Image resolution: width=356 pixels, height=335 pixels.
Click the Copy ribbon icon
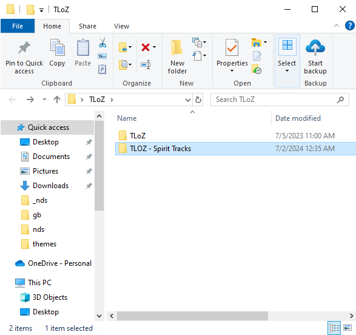pos(57,47)
